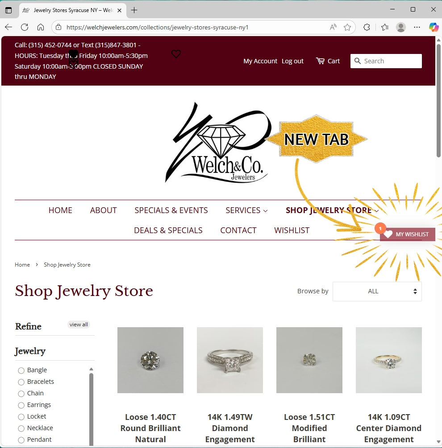The width and height of the screenshot is (442, 448).
Task: Click the MY WISHLIST floating button
Action: tap(407, 234)
